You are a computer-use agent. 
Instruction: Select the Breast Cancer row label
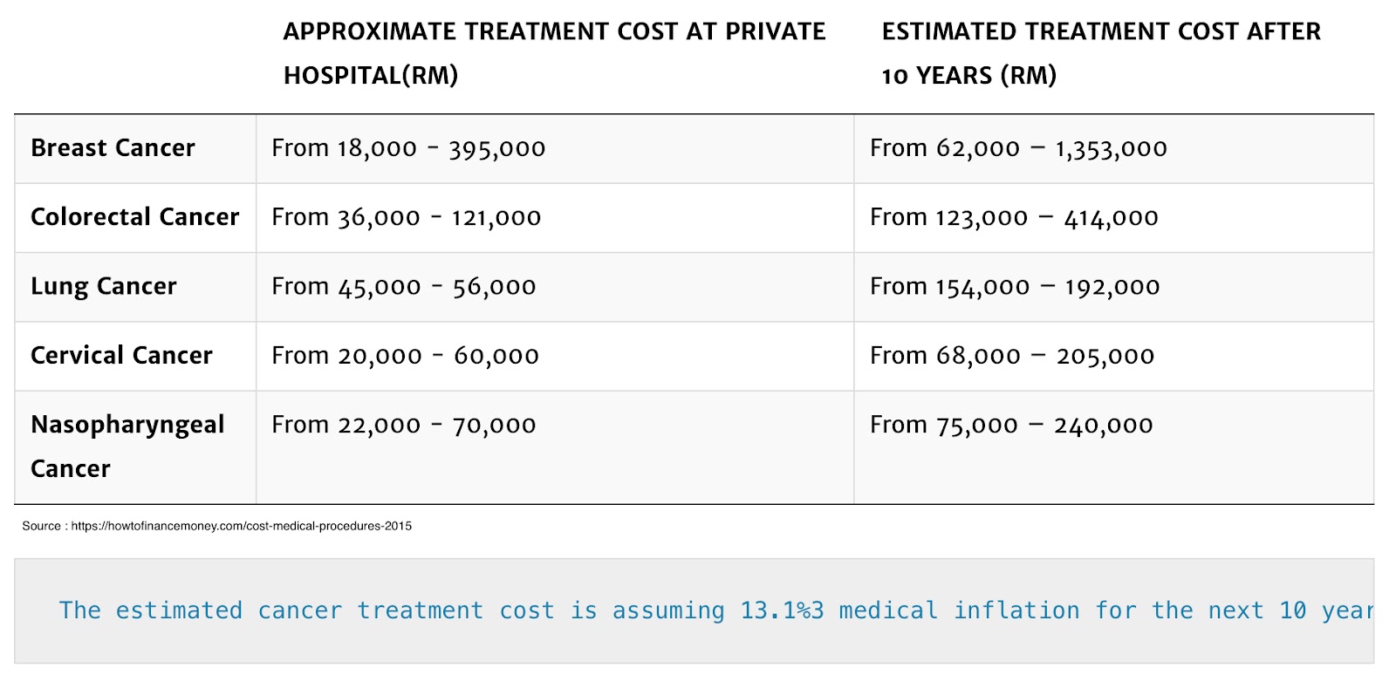coord(113,148)
